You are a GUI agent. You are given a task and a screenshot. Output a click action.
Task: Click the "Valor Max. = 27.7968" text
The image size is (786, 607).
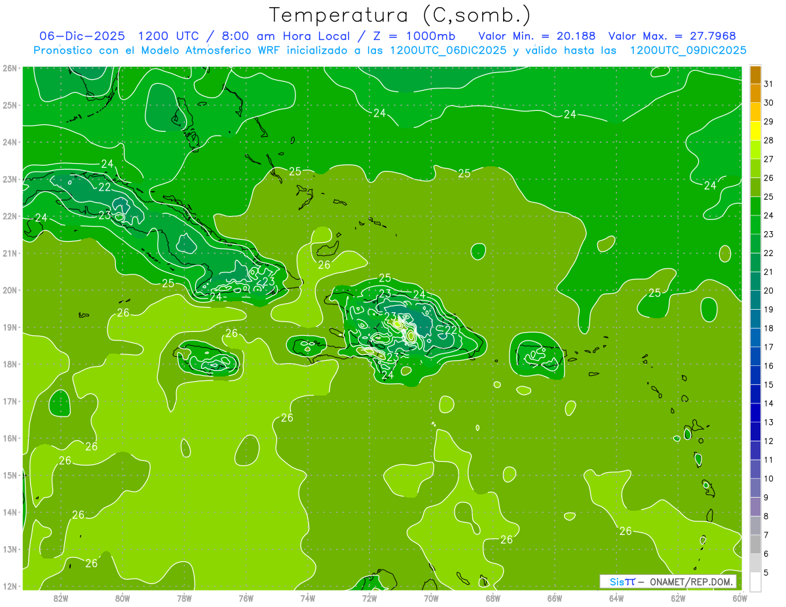point(672,35)
